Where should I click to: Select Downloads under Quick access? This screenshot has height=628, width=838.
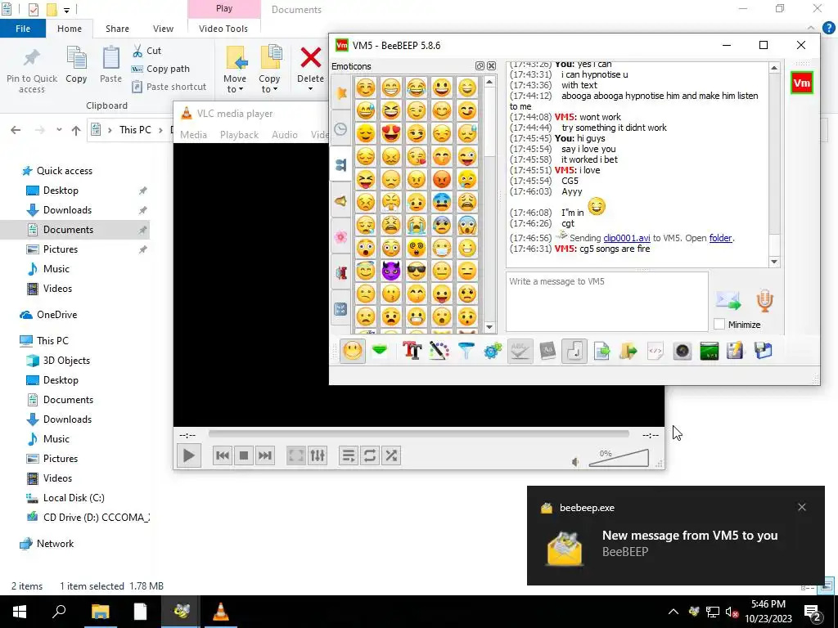click(67, 210)
